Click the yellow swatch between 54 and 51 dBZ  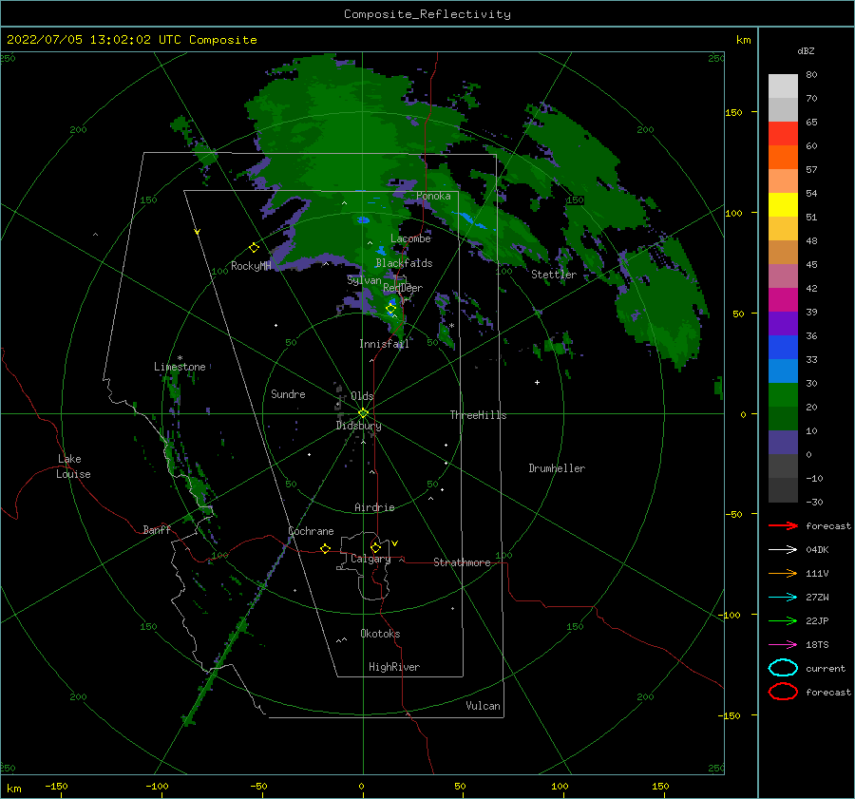(x=783, y=205)
